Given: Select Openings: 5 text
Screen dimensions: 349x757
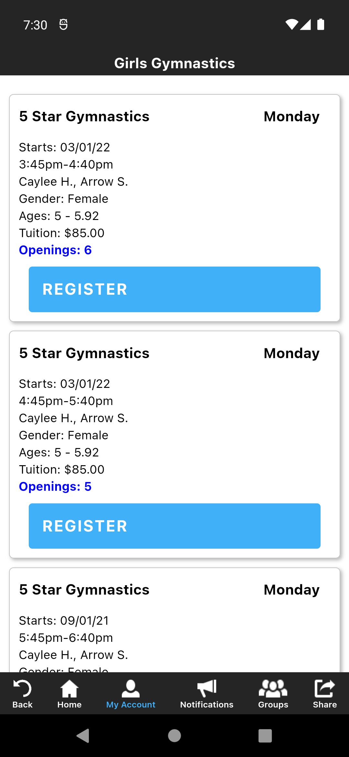Looking at the screenshot, I should tap(55, 487).
